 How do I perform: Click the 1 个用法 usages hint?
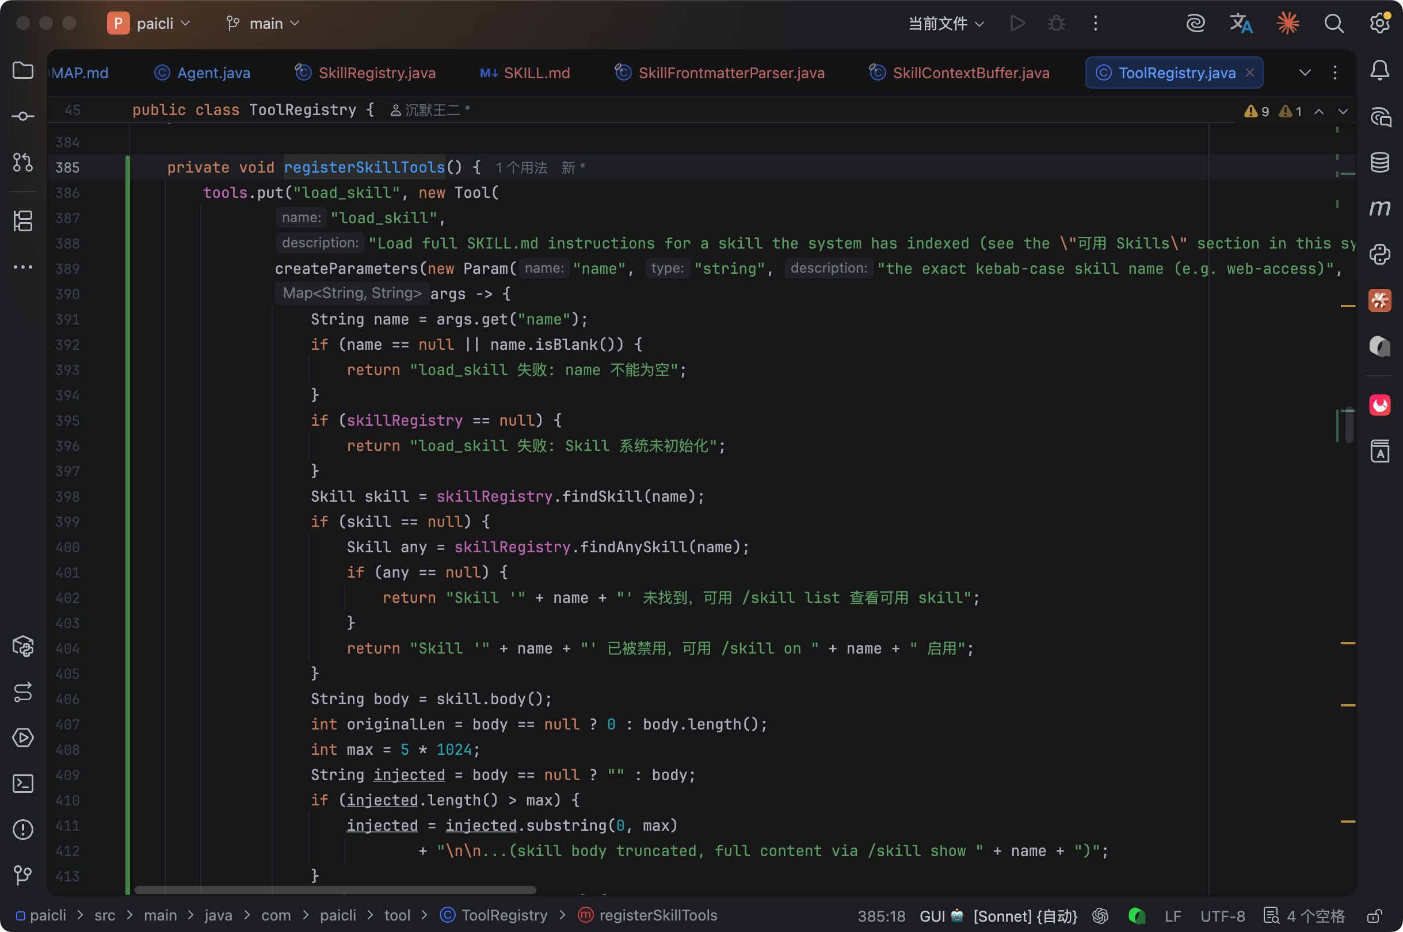coord(521,167)
